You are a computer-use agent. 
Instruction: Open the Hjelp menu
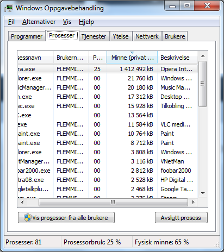tap(86, 22)
